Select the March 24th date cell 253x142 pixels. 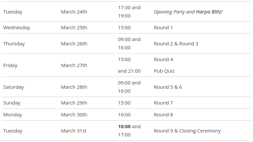[x=74, y=12]
